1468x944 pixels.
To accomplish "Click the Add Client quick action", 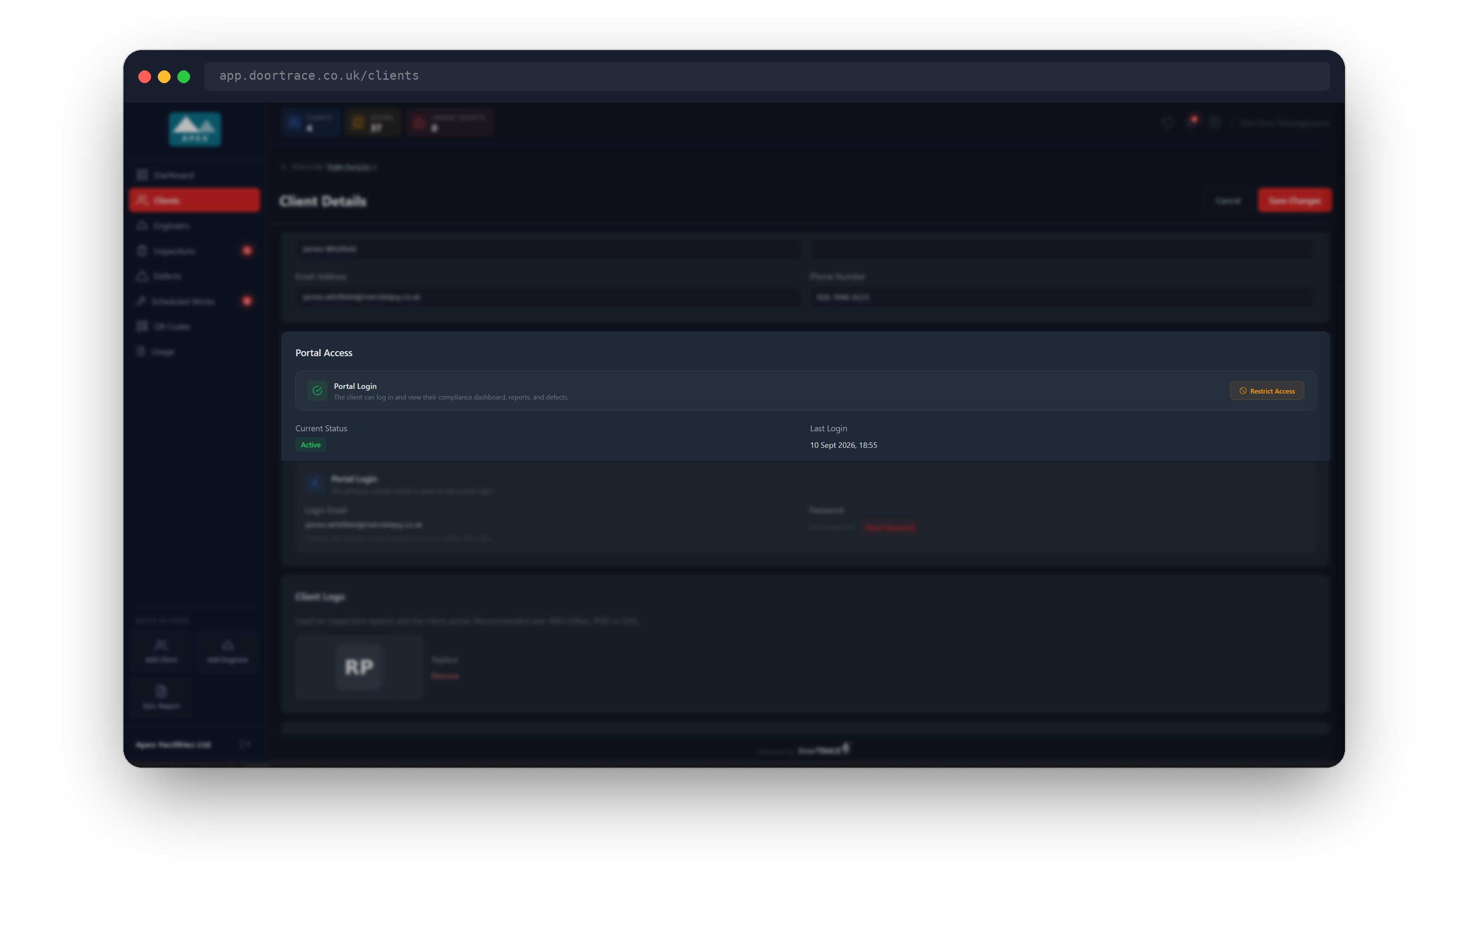I will point(161,651).
